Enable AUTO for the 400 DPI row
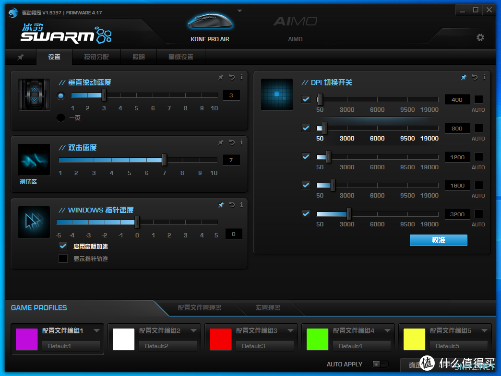The height and width of the screenshot is (376, 501). (478, 99)
